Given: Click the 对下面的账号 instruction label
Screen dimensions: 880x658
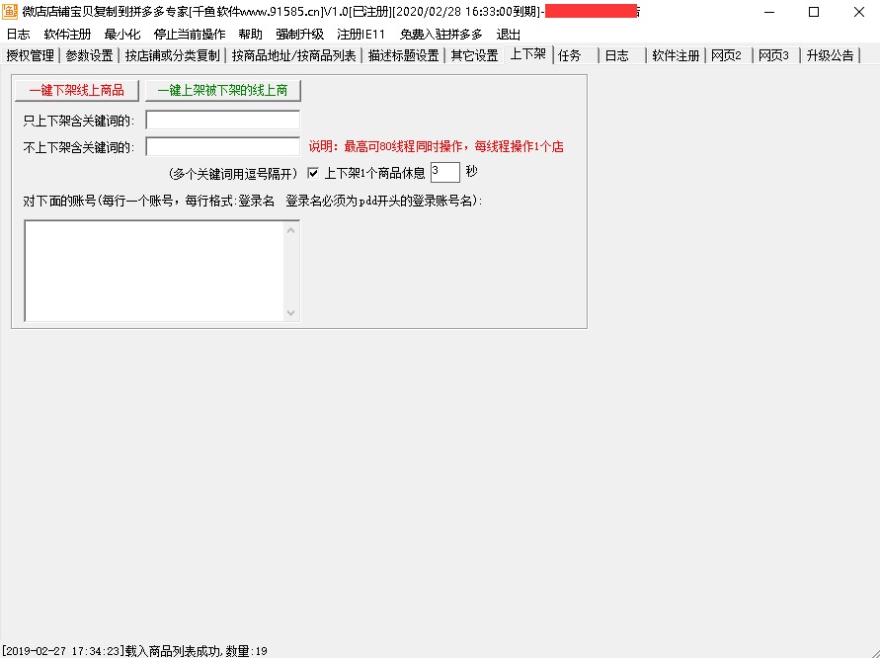Looking at the screenshot, I should pyautogui.click(x=253, y=201).
